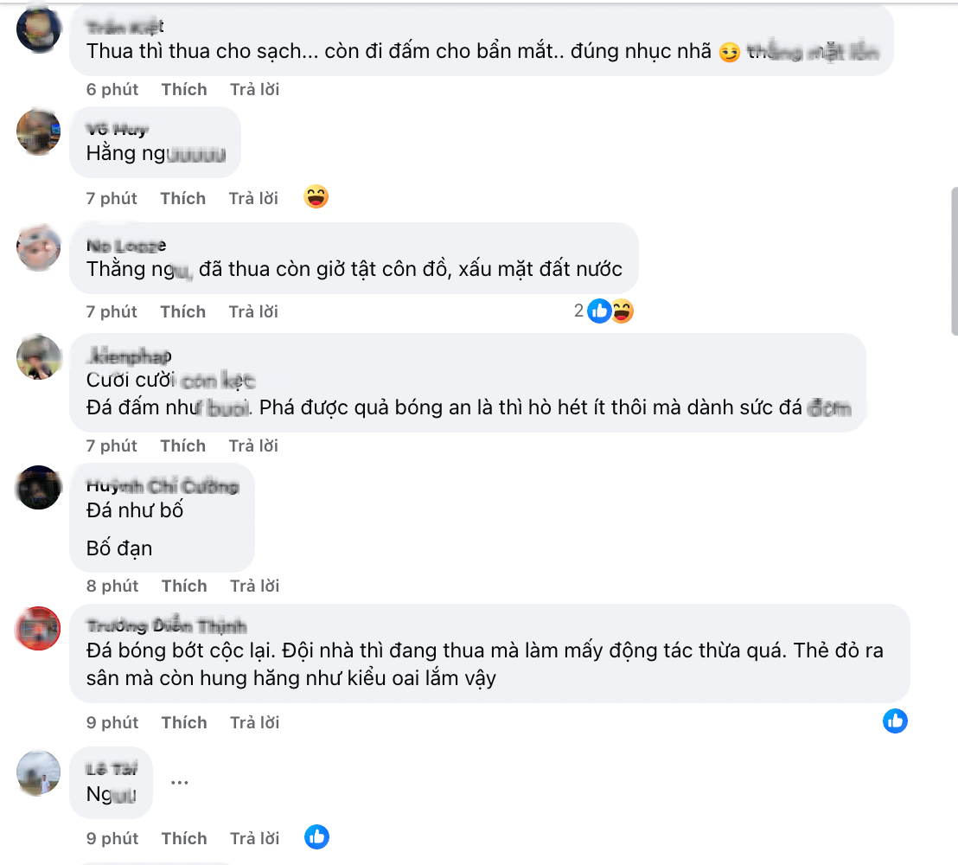958x865 pixels.
Task: Click Lê Tài's comment bubble
Action: click(x=111, y=783)
